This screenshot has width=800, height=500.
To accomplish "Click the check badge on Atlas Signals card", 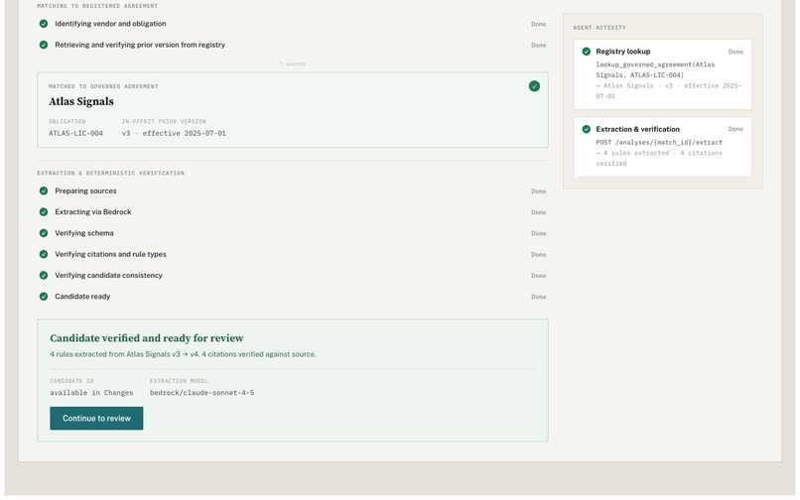I will pyautogui.click(x=534, y=86).
